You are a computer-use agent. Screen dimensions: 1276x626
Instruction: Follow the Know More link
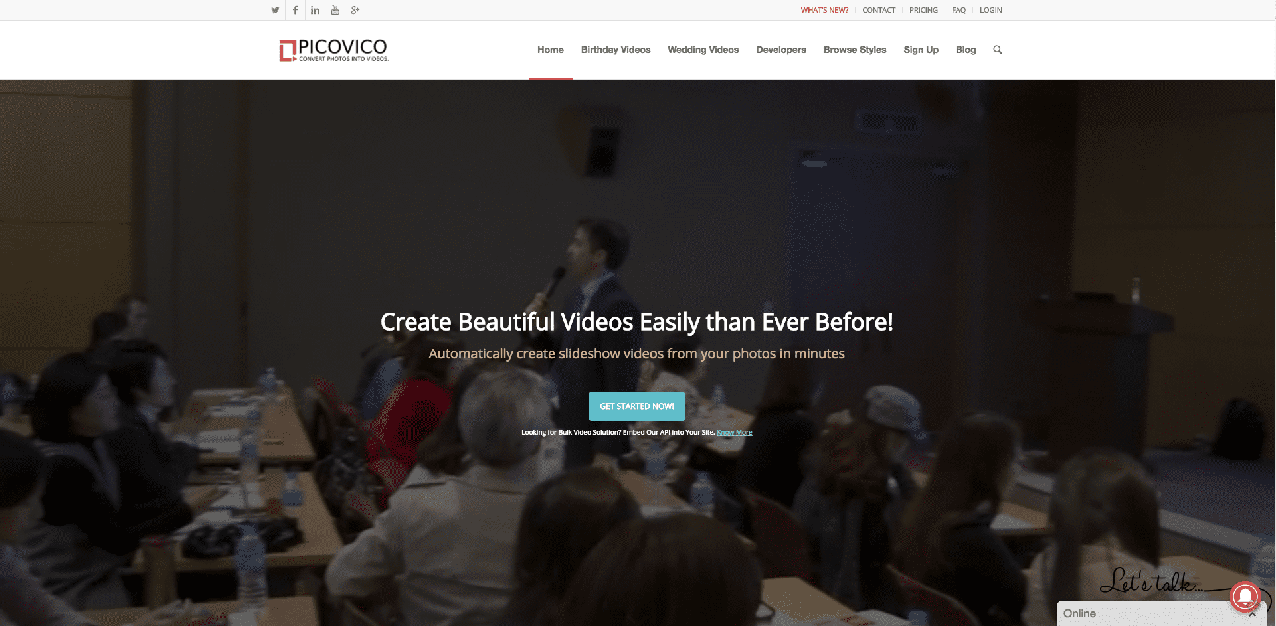(x=735, y=432)
